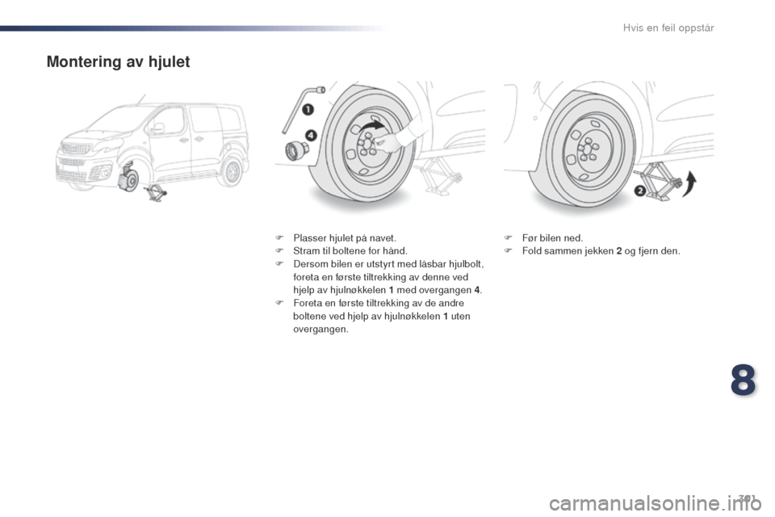Screen dimensions: 775x517
Task: Click the wheel wrench drawing in the middle illustration
Action: [303, 109]
